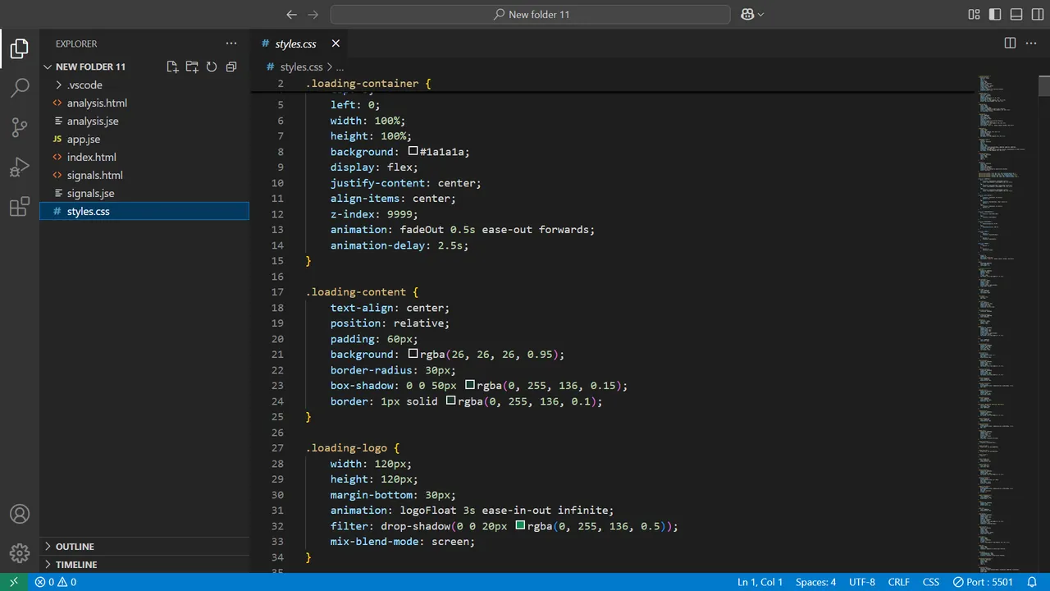Click the #1a1a1a color swatch
The image size is (1050, 591).
[x=413, y=152]
